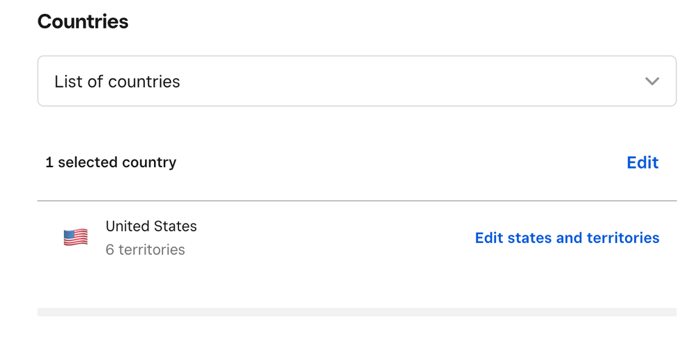Click the number 6 in territories count

pos(110,249)
